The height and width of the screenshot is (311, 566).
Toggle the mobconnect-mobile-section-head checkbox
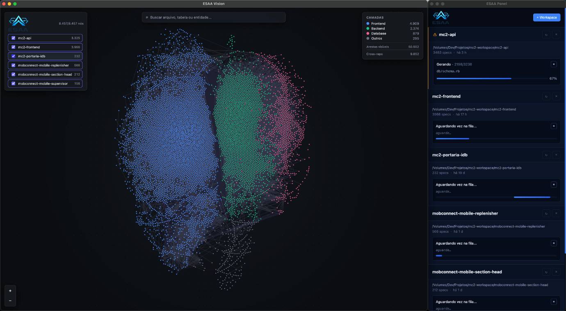coord(13,75)
